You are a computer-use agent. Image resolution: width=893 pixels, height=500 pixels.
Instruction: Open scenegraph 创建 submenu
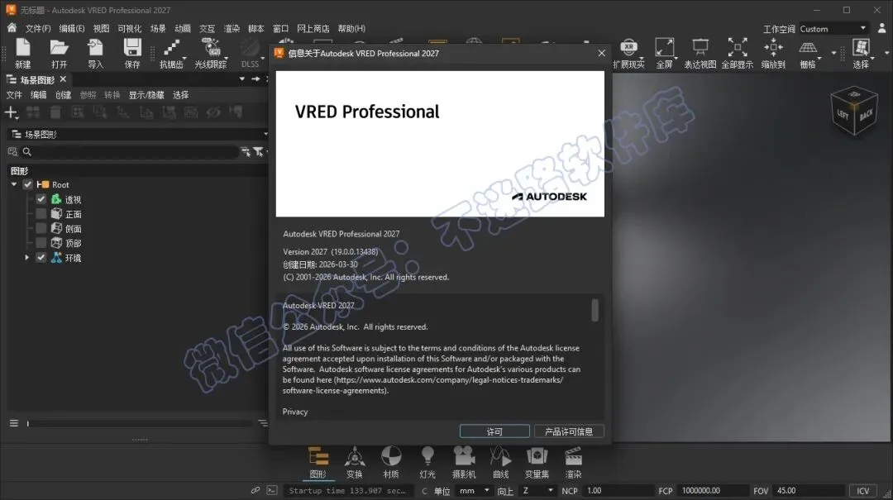point(63,95)
